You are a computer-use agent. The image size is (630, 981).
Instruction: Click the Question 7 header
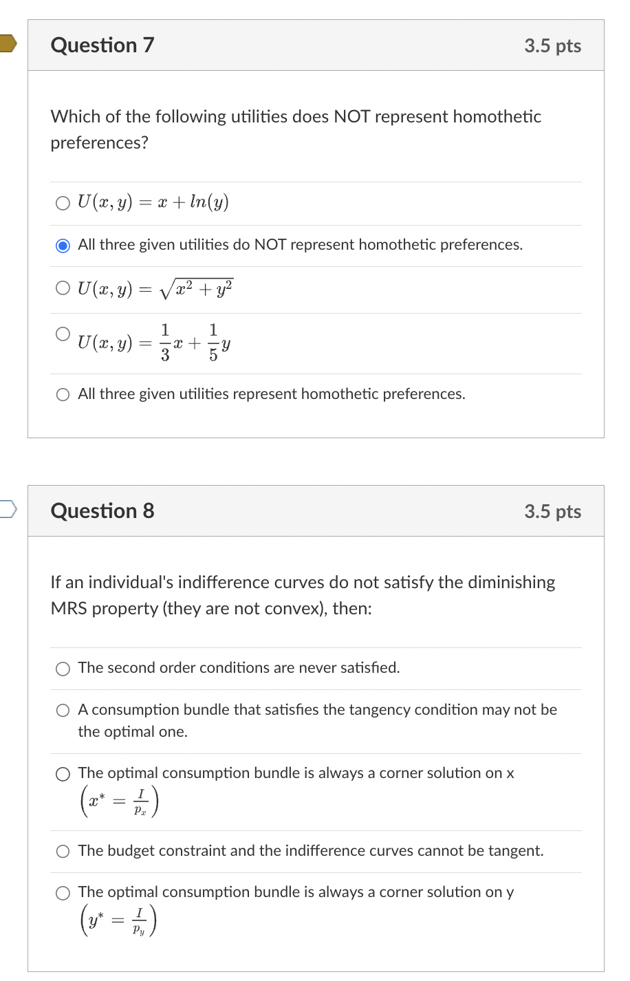[102, 45]
